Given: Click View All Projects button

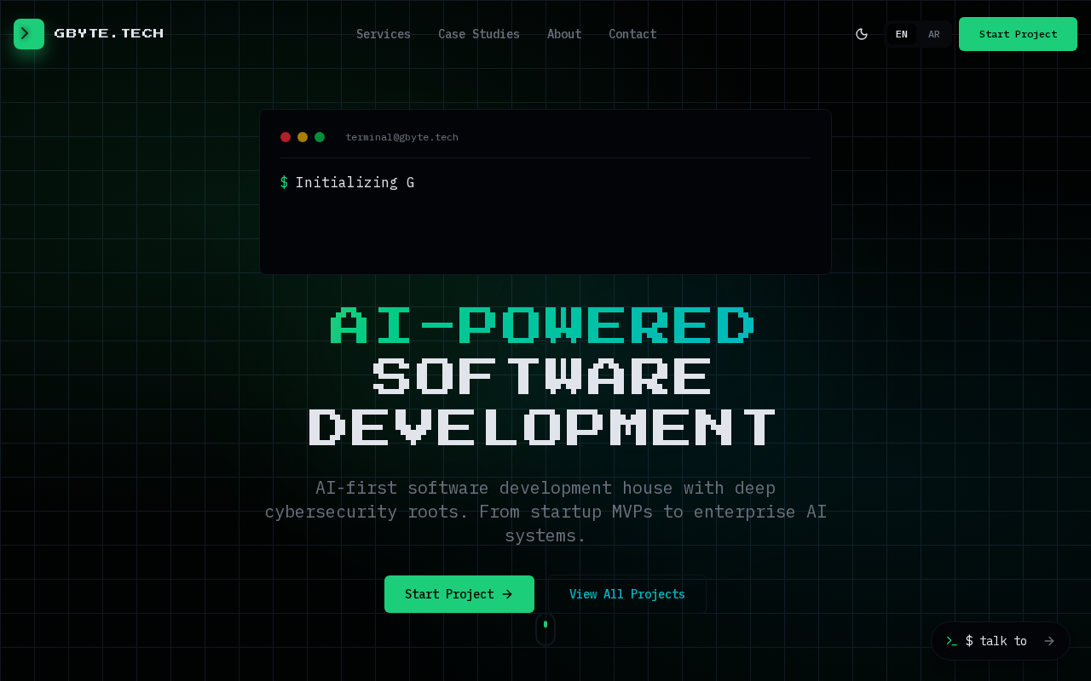Looking at the screenshot, I should click(x=627, y=594).
